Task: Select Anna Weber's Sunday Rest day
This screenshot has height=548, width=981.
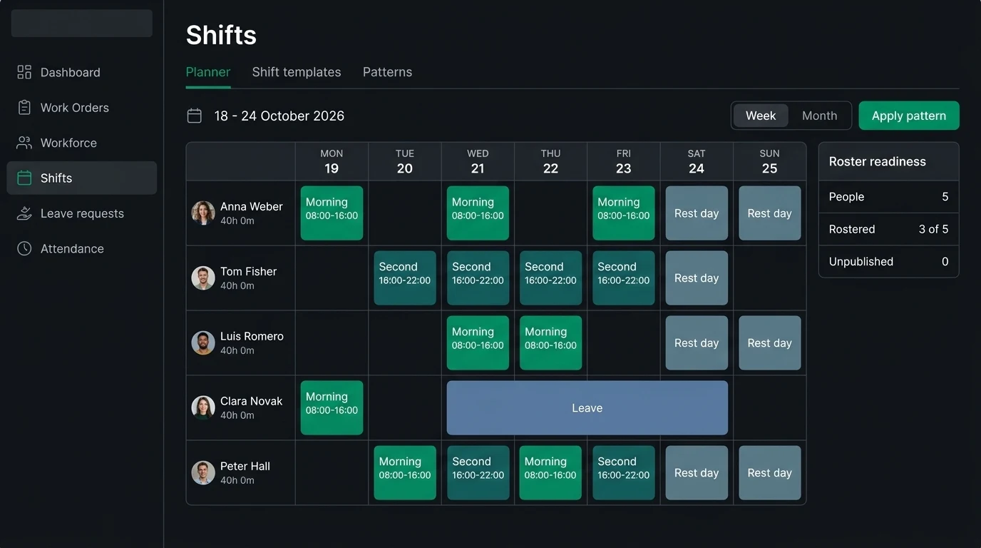Action: tap(770, 213)
